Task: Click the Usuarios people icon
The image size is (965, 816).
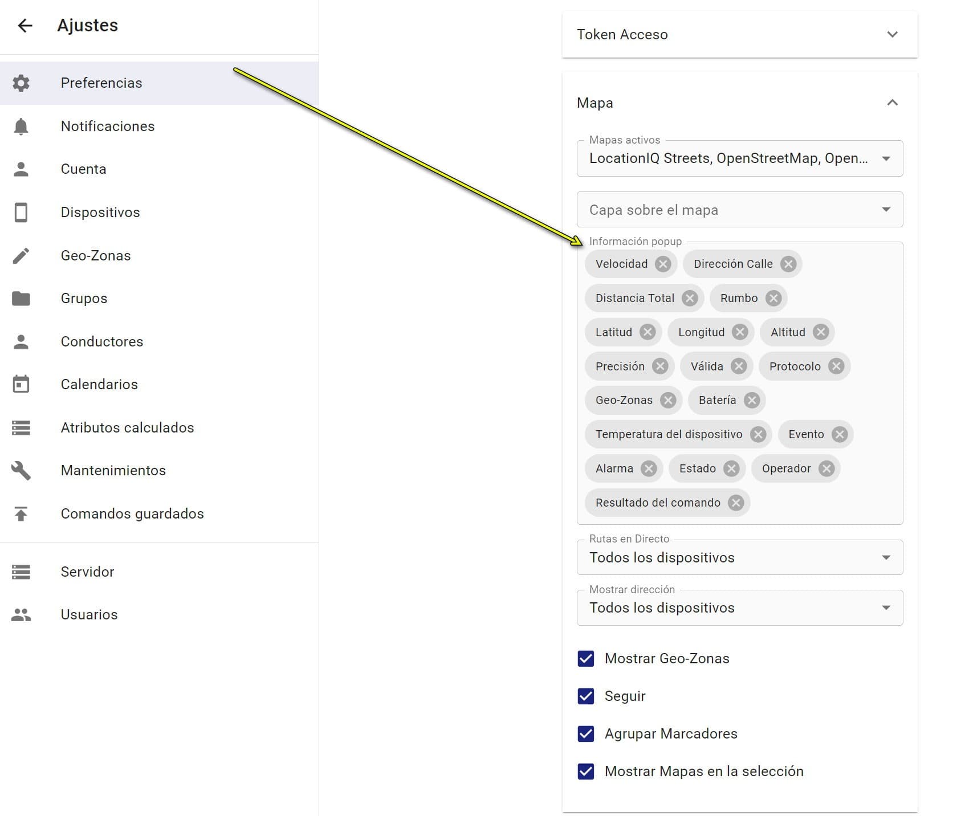Action: point(21,615)
